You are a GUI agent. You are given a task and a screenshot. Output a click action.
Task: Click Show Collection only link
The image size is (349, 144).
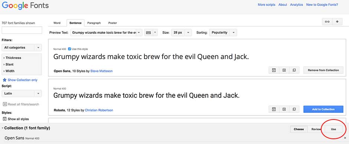point(23,80)
